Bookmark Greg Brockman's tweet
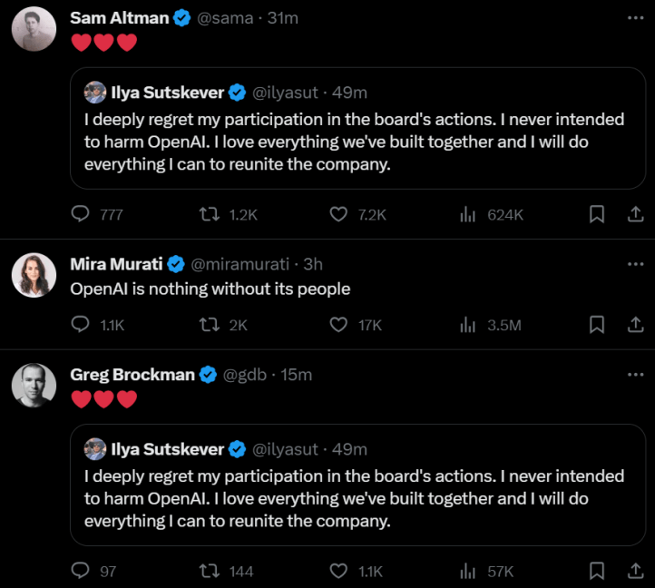The image size is (655, 588). click(597, 571)
